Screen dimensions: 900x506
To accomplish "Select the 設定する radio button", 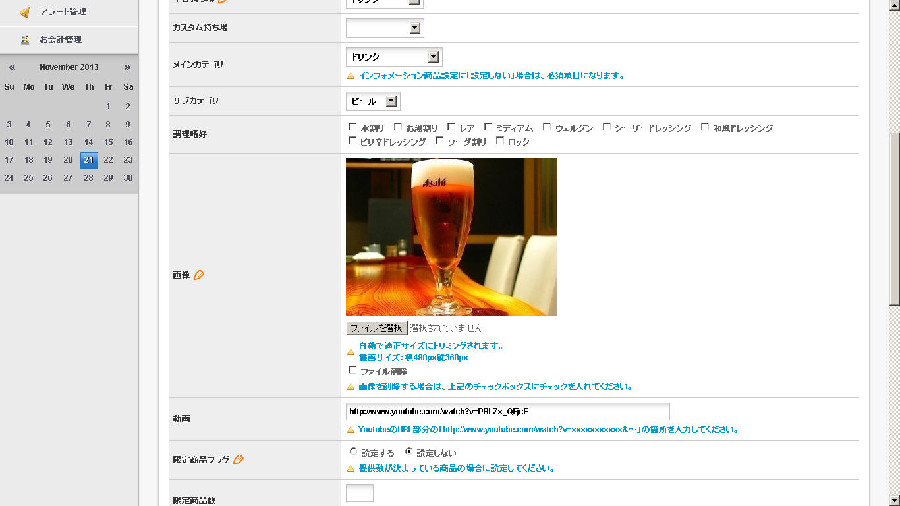I will pos(353,451).
